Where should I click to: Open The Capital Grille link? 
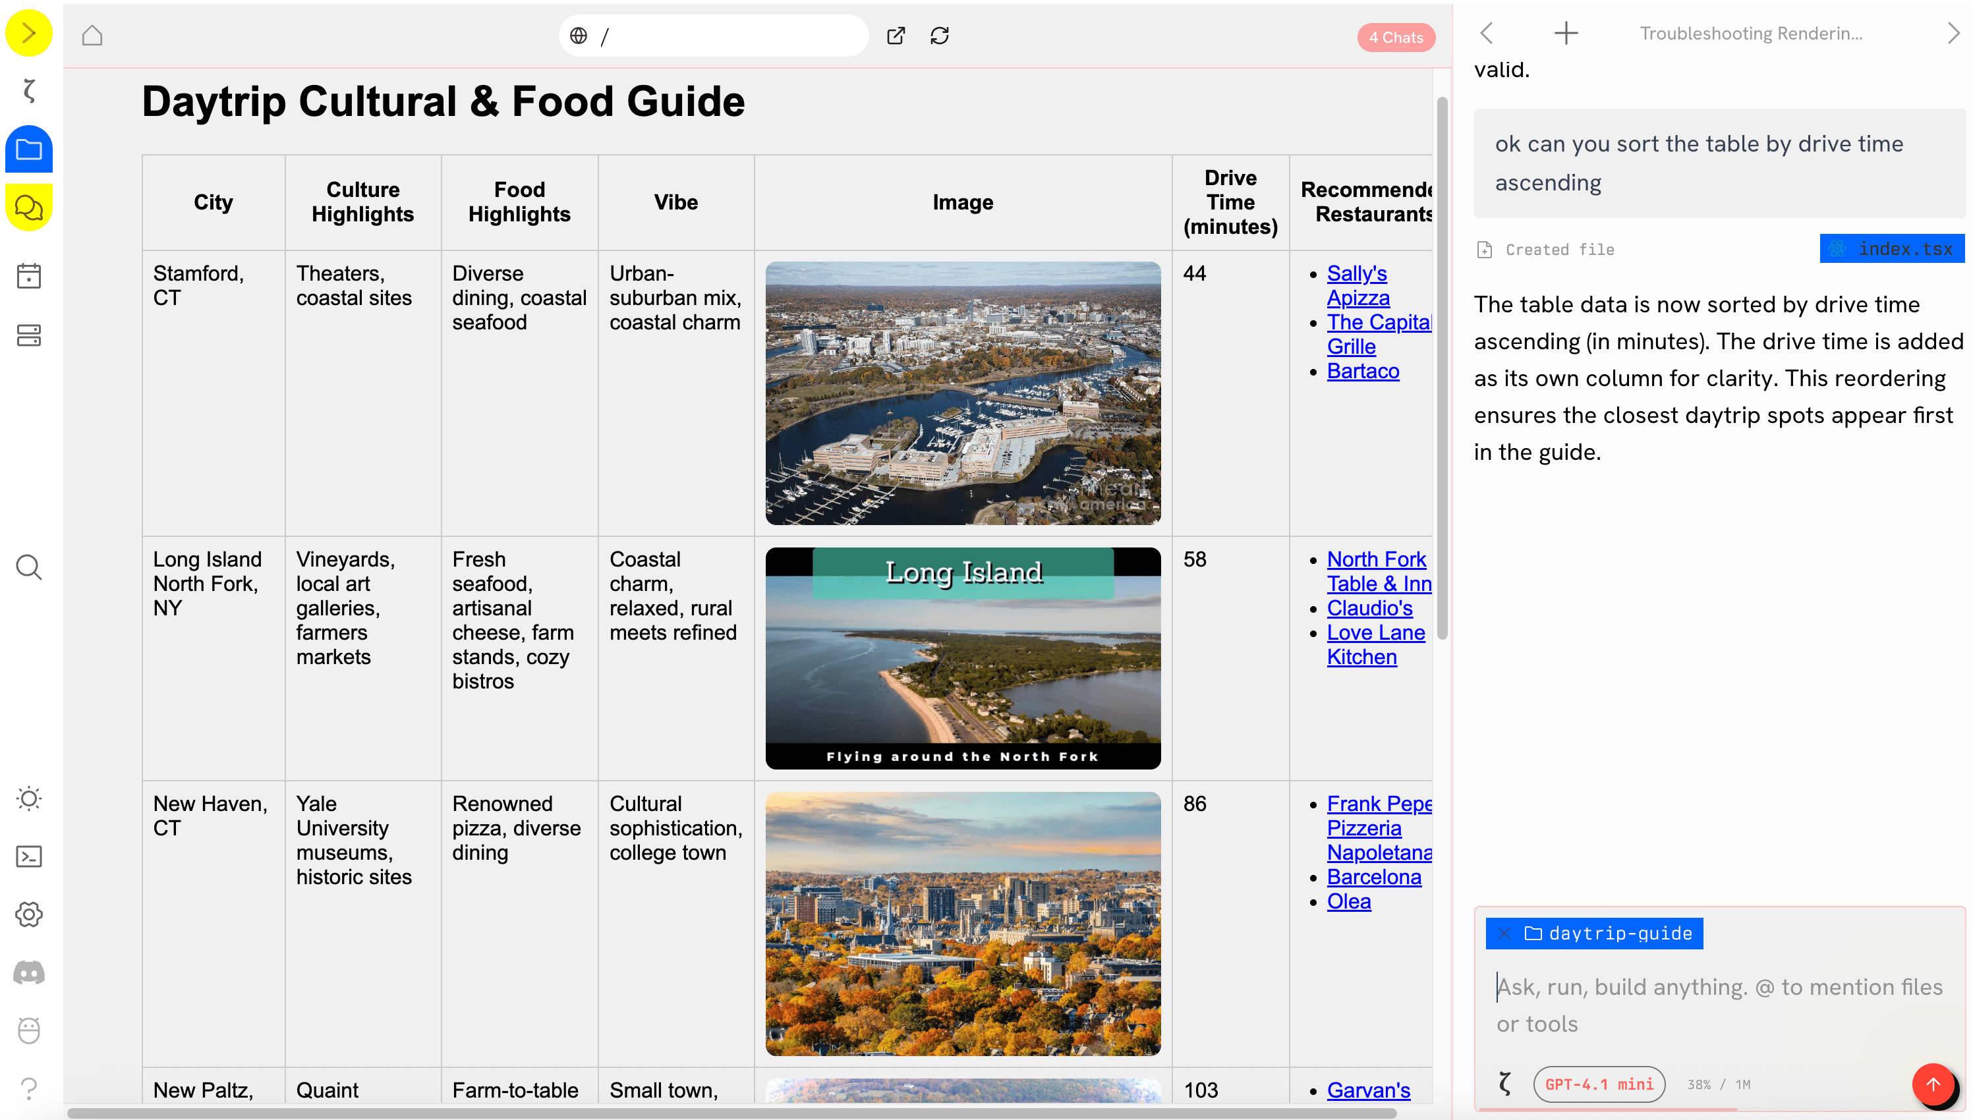coord(1379,334)
